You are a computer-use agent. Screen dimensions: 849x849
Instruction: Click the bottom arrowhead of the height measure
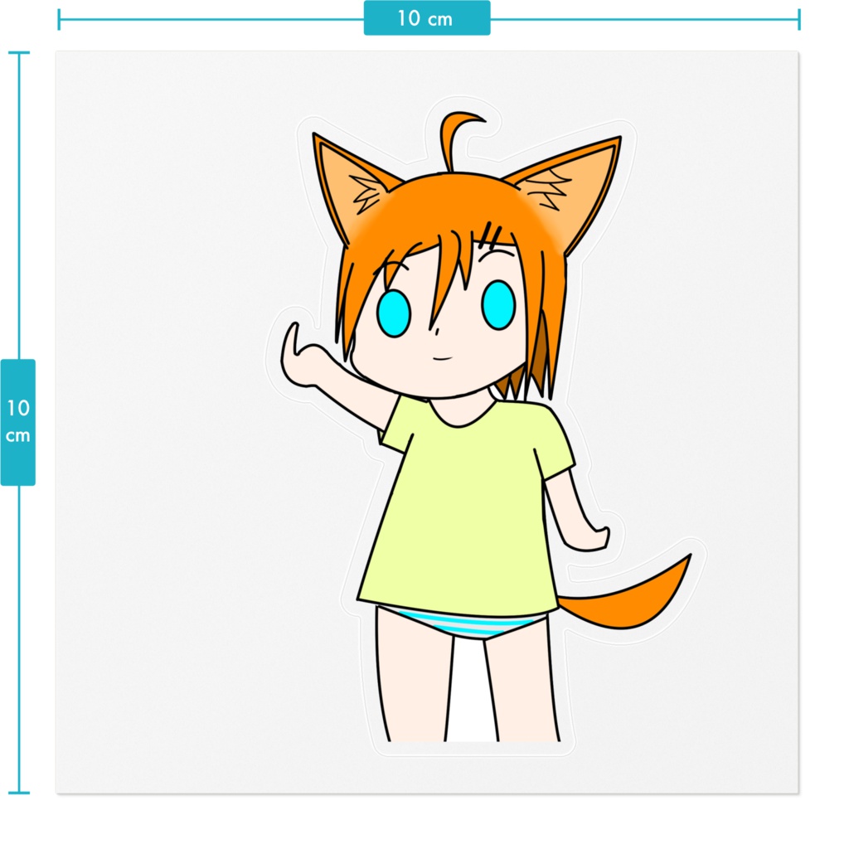coord(19,792)
